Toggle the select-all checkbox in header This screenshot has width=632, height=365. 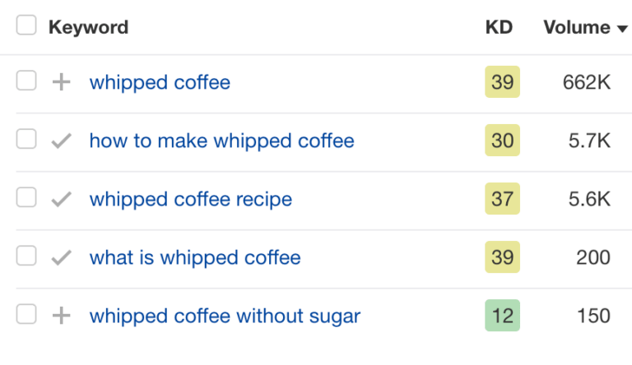(26, 26)
